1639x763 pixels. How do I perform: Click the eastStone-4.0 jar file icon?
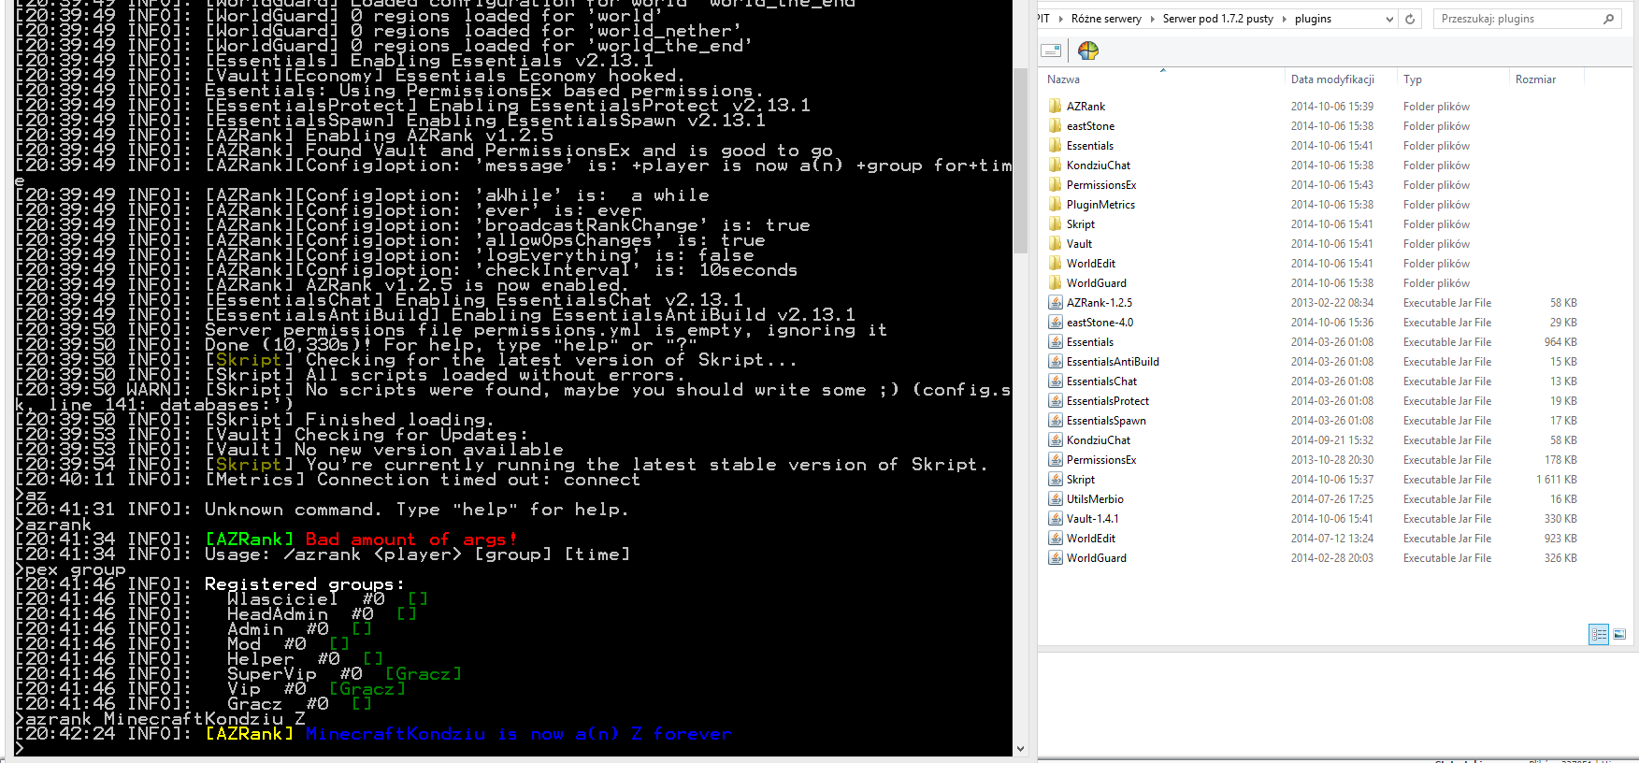[x=1056, y=323]
